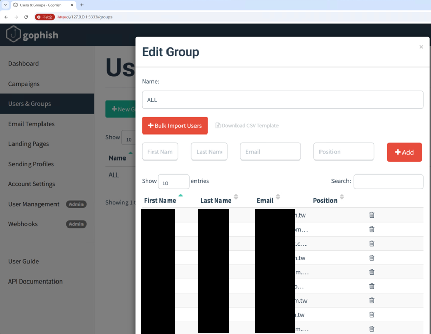Open Landing Pages from sidebar
Image resolution: width=431 pixels, height=334 pixels.
(29, 144)
